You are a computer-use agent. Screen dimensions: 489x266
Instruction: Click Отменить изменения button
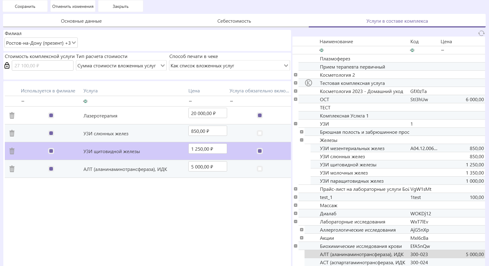click(73, 6)
